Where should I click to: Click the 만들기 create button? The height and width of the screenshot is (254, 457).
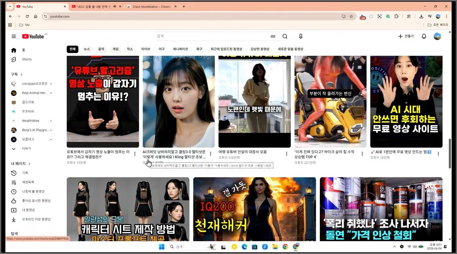click(406, 36)
